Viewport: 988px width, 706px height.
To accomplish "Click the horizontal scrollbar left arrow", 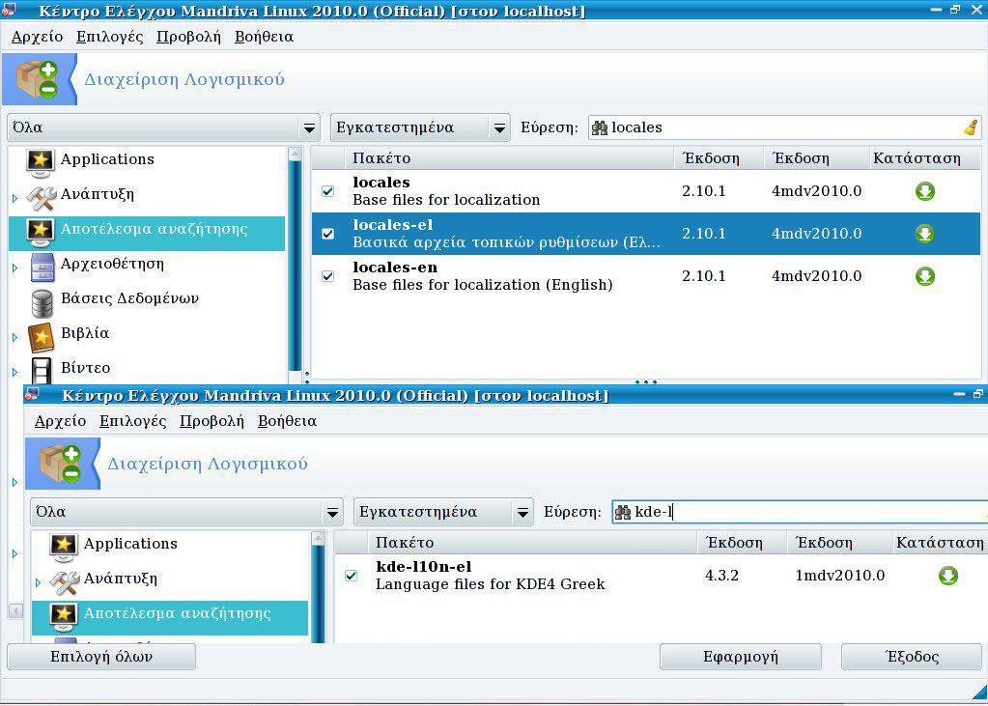I will pos(15,610).
